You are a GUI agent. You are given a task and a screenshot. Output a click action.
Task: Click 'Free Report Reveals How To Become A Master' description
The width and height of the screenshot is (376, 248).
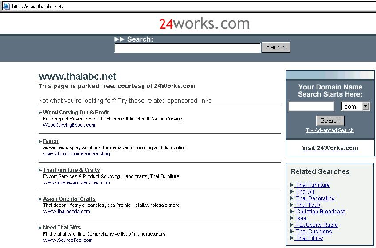(114, 119)
